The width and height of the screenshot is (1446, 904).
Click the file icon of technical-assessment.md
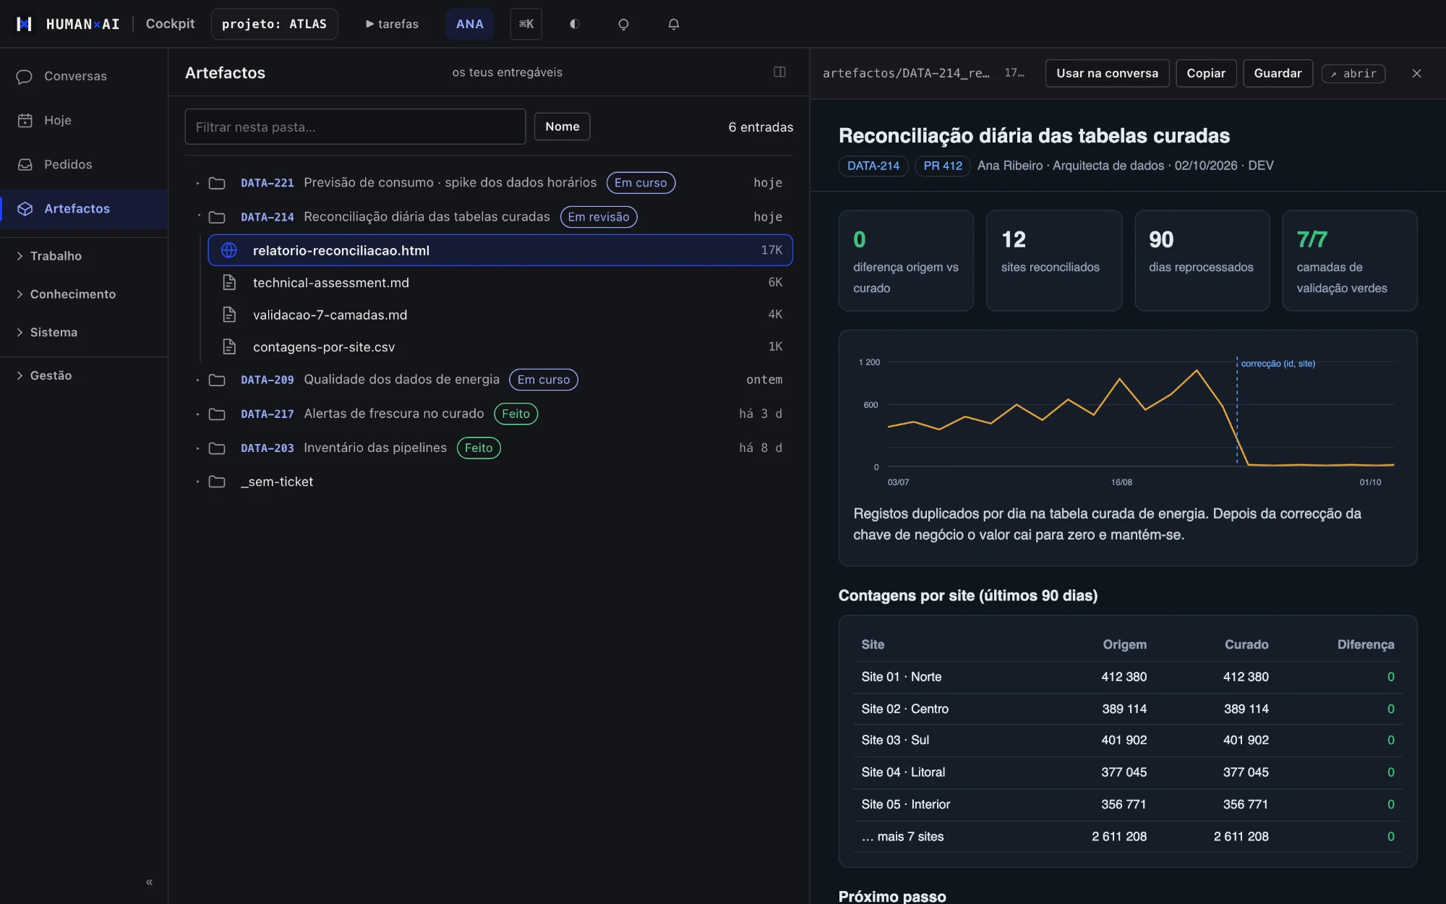coord(229,282)
